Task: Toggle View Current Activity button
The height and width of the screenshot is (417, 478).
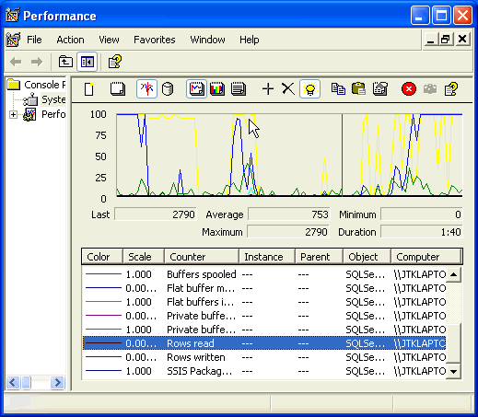Action: click(x=146, y=89)
